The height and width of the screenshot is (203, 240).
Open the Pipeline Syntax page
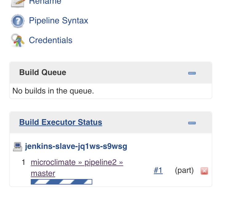coord(58,21)
